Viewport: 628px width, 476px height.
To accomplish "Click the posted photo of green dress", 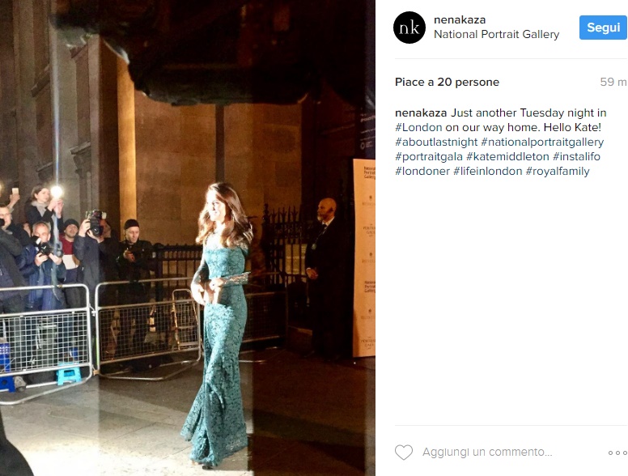I will click(188, 238).
